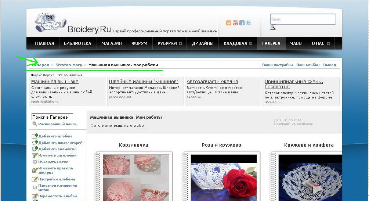Expand the РУБРИКИ dropdown arrow
Image resolution: width=369 pixels, height=201 pixels.
point(180,43)
